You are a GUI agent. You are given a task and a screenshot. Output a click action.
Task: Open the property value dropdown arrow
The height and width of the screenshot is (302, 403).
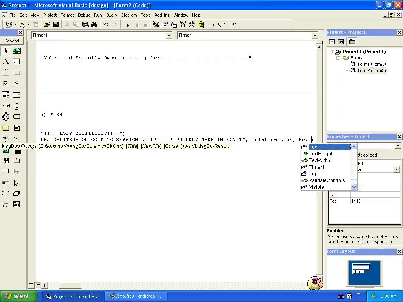coord(397,169)
